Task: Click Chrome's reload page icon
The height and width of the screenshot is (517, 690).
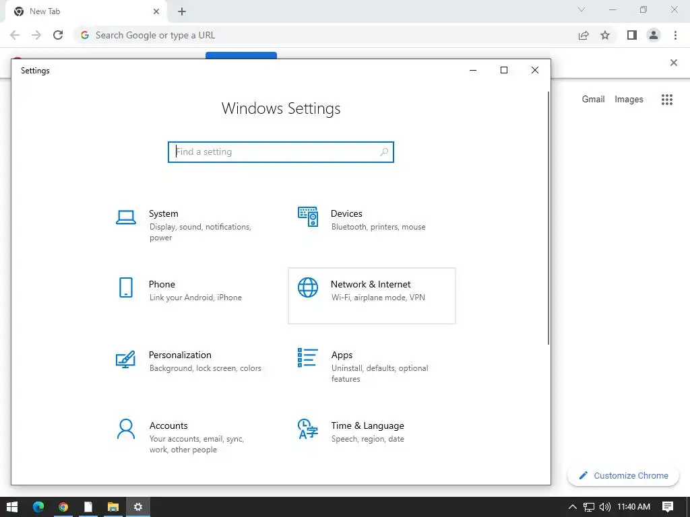Action: coord(58,35)
